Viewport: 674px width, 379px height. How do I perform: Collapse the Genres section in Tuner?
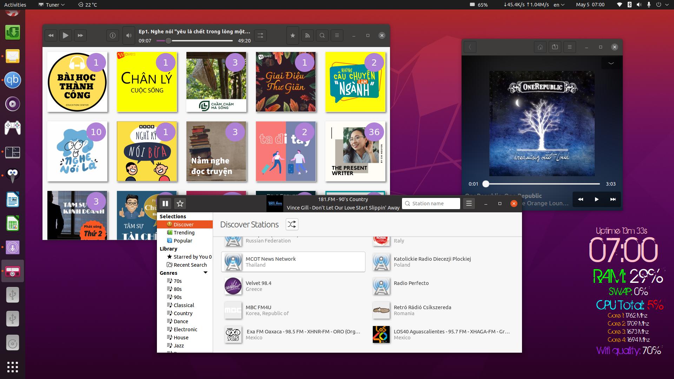[x=205, y=273]
